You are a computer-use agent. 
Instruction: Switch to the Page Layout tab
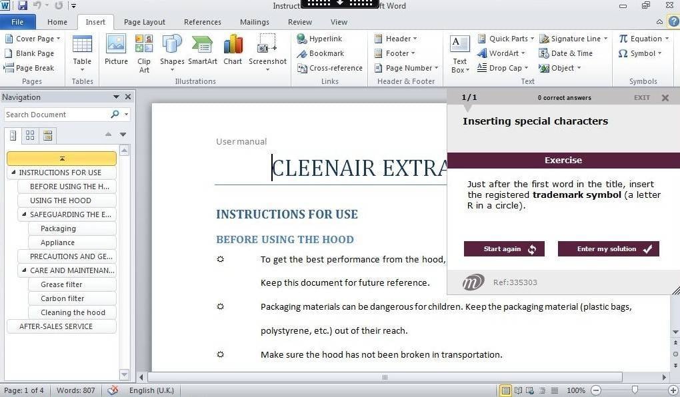coord(145,22)
